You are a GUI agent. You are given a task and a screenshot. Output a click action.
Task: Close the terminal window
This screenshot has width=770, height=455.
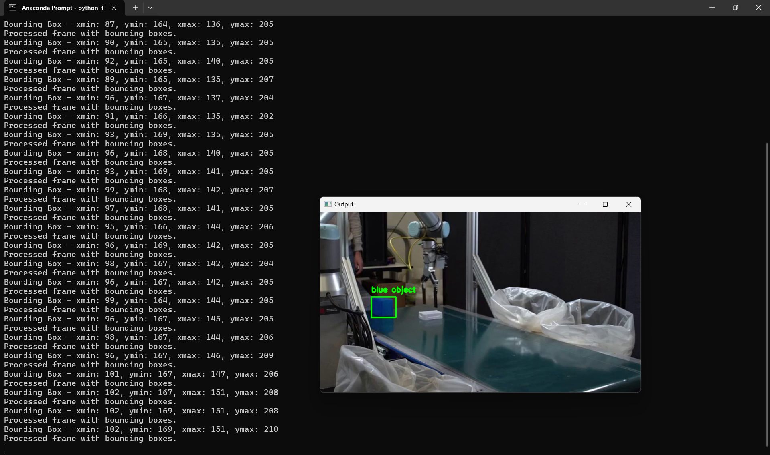758,8
